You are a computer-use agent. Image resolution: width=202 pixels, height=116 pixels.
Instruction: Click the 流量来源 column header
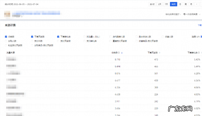pyautogui.click(x=10, y=53)
